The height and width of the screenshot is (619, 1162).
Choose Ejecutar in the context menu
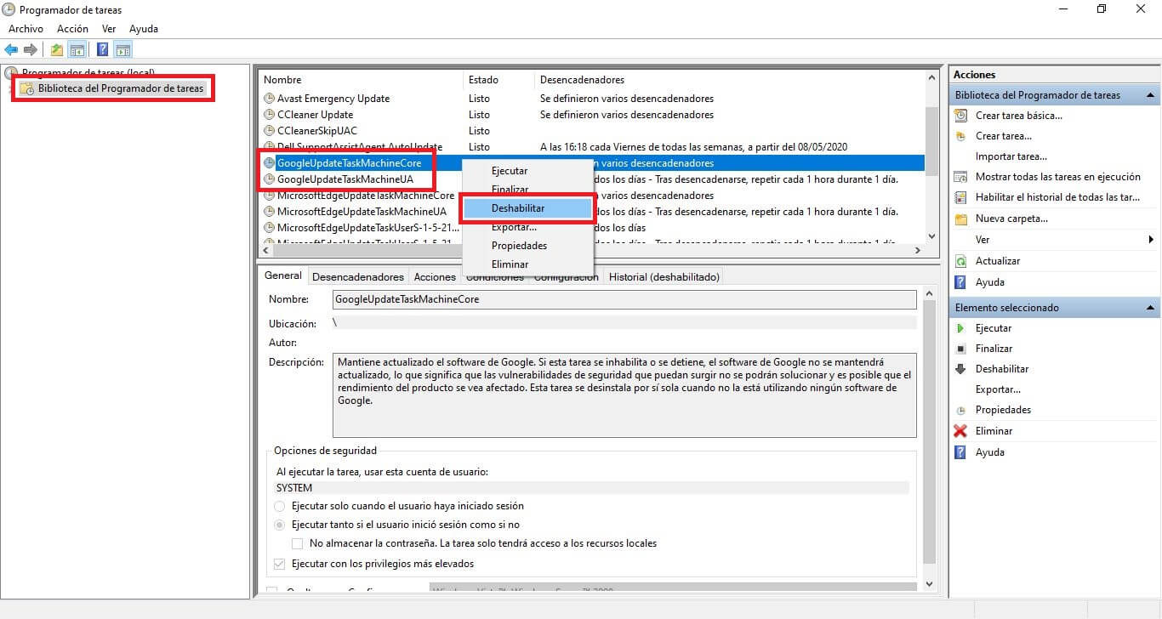(527, 171)
